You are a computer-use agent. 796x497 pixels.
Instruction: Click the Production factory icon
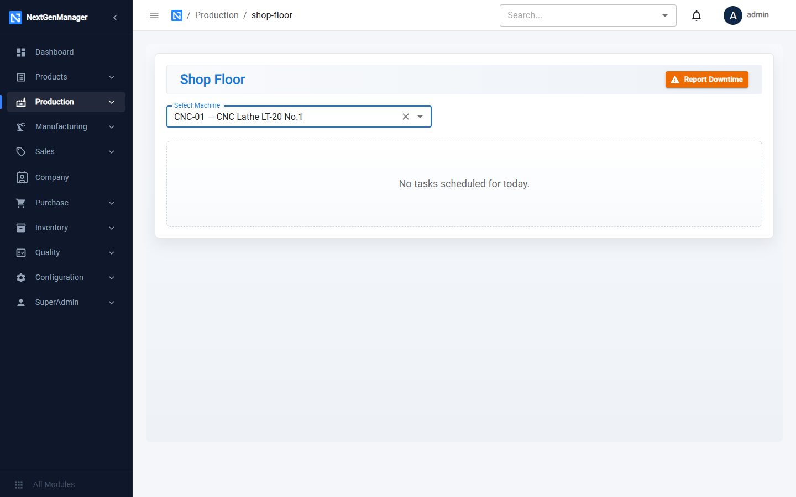tap(21, 102)
